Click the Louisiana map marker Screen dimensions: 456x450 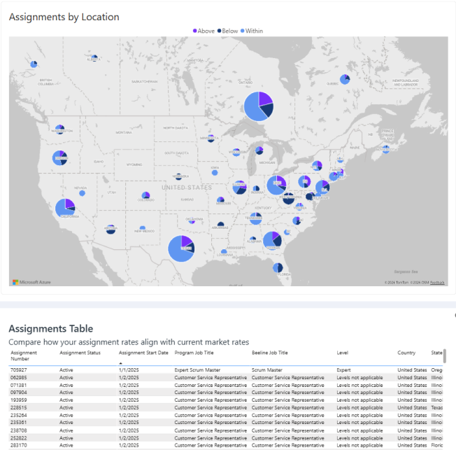click(224, 252)
